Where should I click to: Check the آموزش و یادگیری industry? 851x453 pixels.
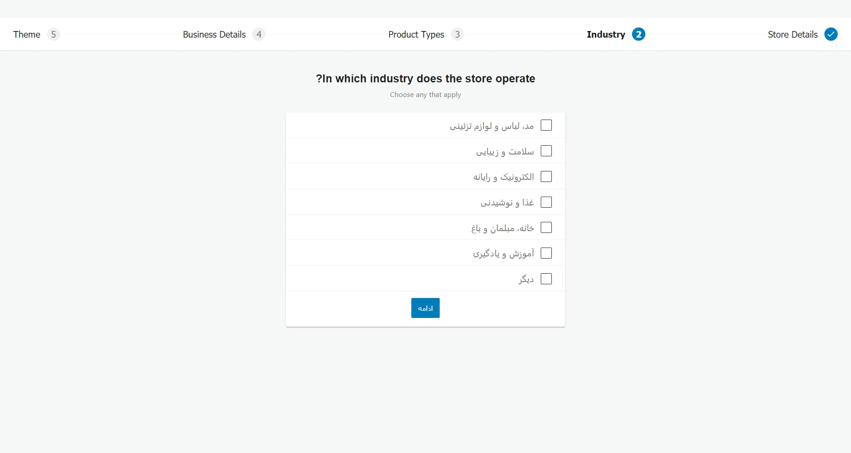(547, 253)
